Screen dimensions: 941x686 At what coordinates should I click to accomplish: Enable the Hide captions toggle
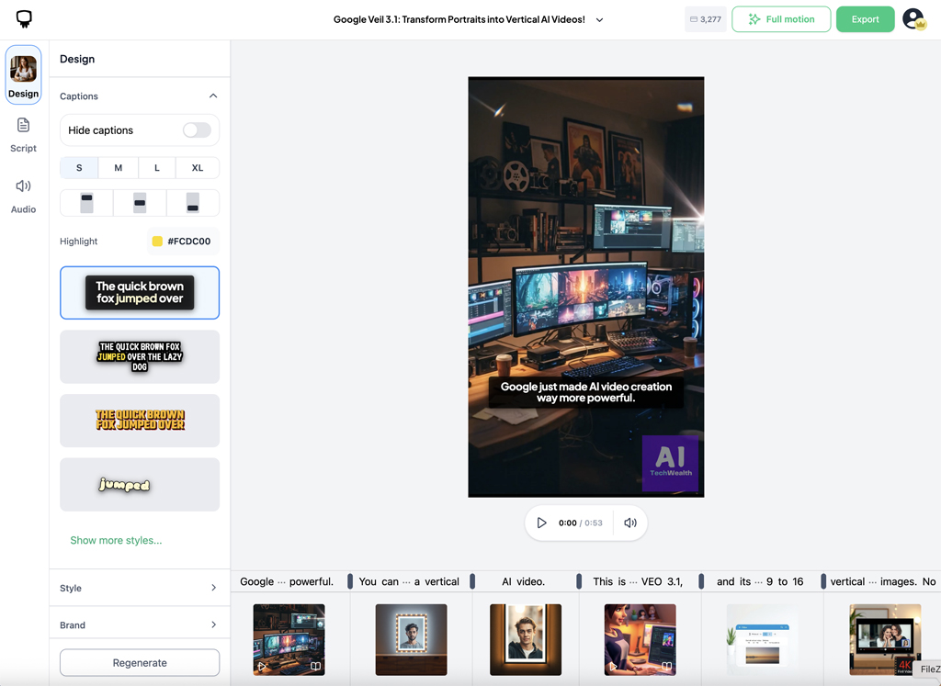(x=197, y=130)
